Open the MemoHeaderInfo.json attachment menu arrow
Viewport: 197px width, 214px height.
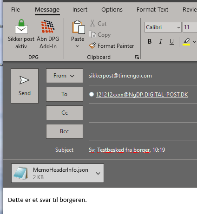[x=98, y=173]
